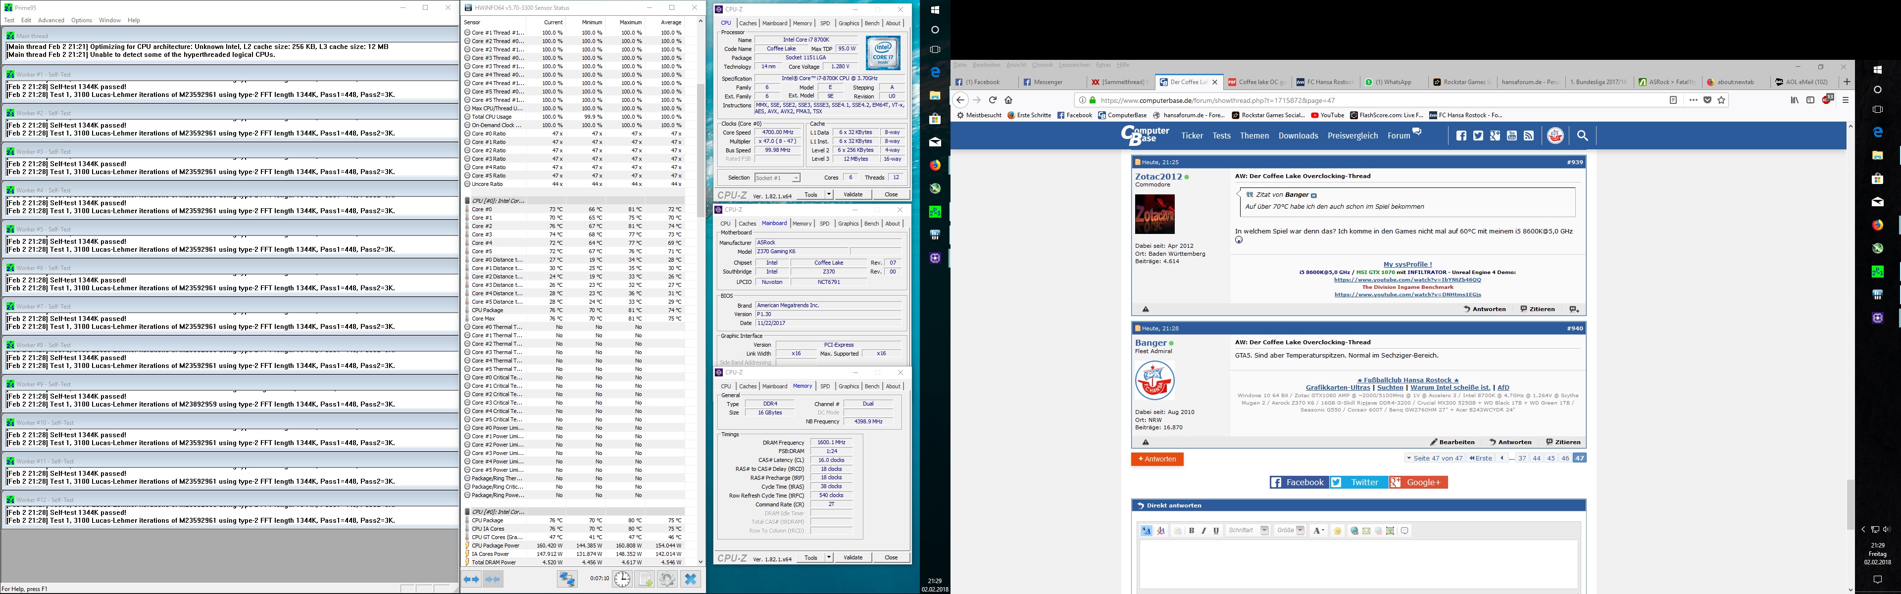Toggle italic formatting in reply editor
Image resolution: width=1901 pixels, height=594 pixels.
(1203, 531)
